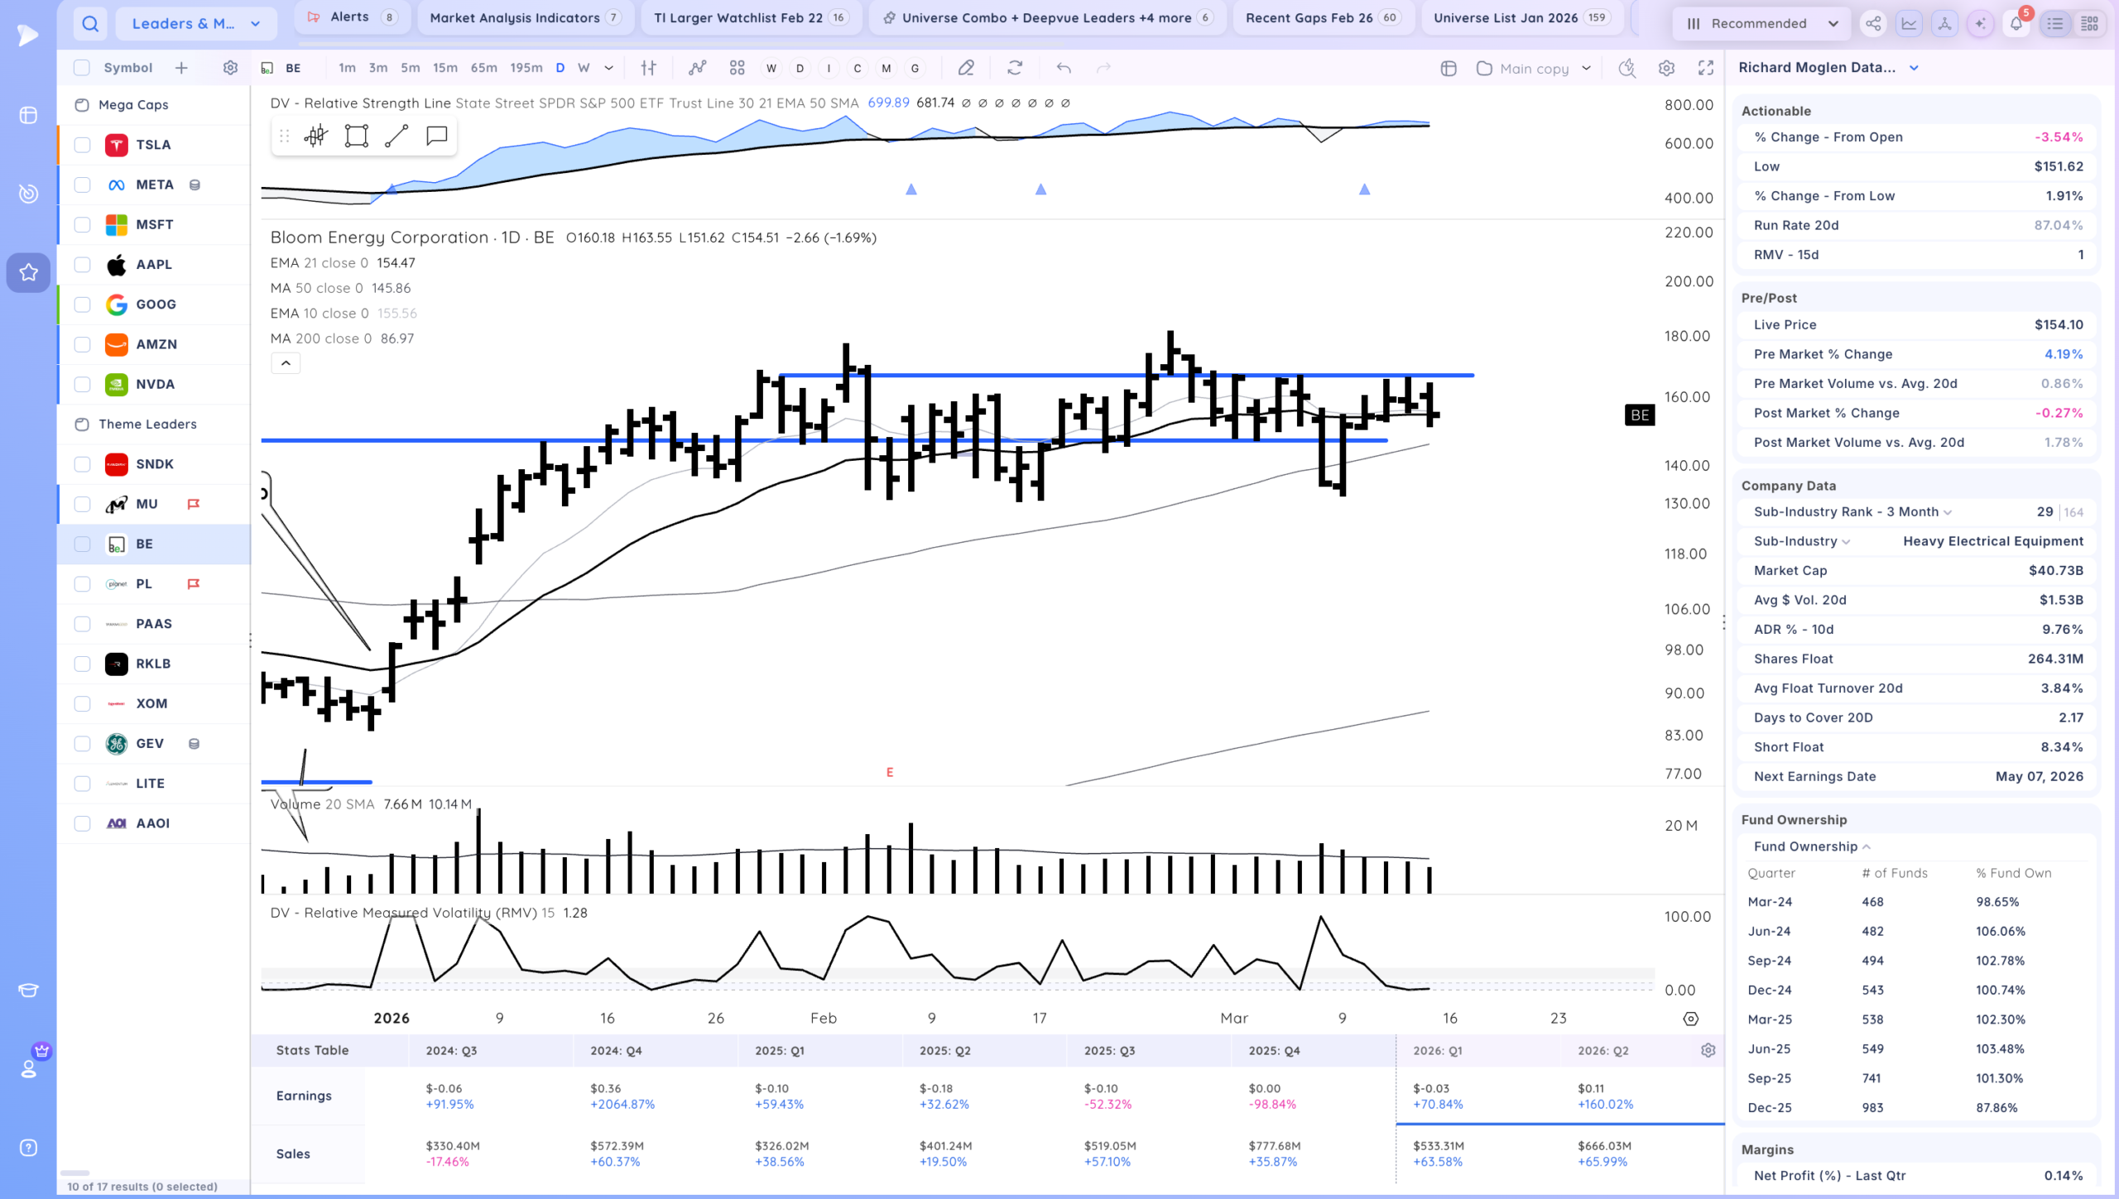Screen dimensions: 2119x1199
Task: Click the undo arrow in chart toolbar
Action: 1064,69
